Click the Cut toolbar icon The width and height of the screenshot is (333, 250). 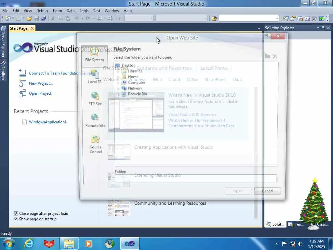pos(53,19)
